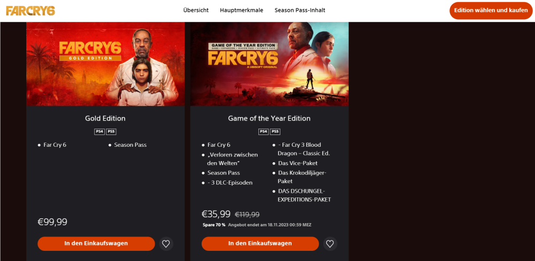Screen dimensions: 535x261
Task: Click the PS5 badge under Game of the Year Edition
Action: tap(275, 132)
